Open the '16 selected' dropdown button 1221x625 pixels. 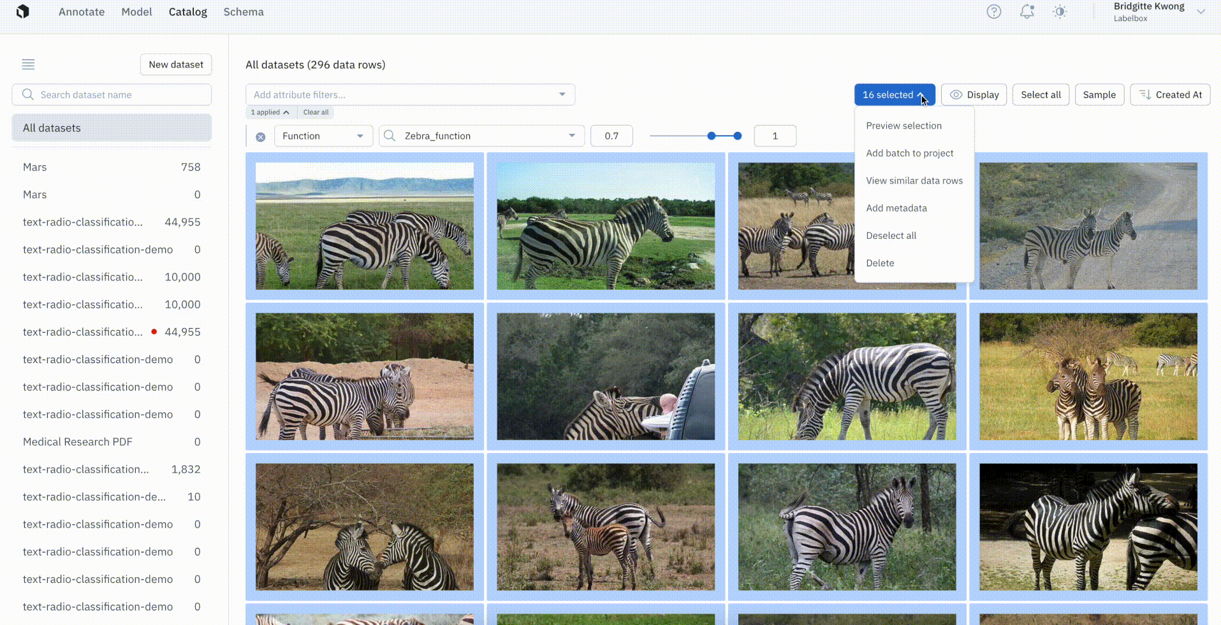point(895,95)
